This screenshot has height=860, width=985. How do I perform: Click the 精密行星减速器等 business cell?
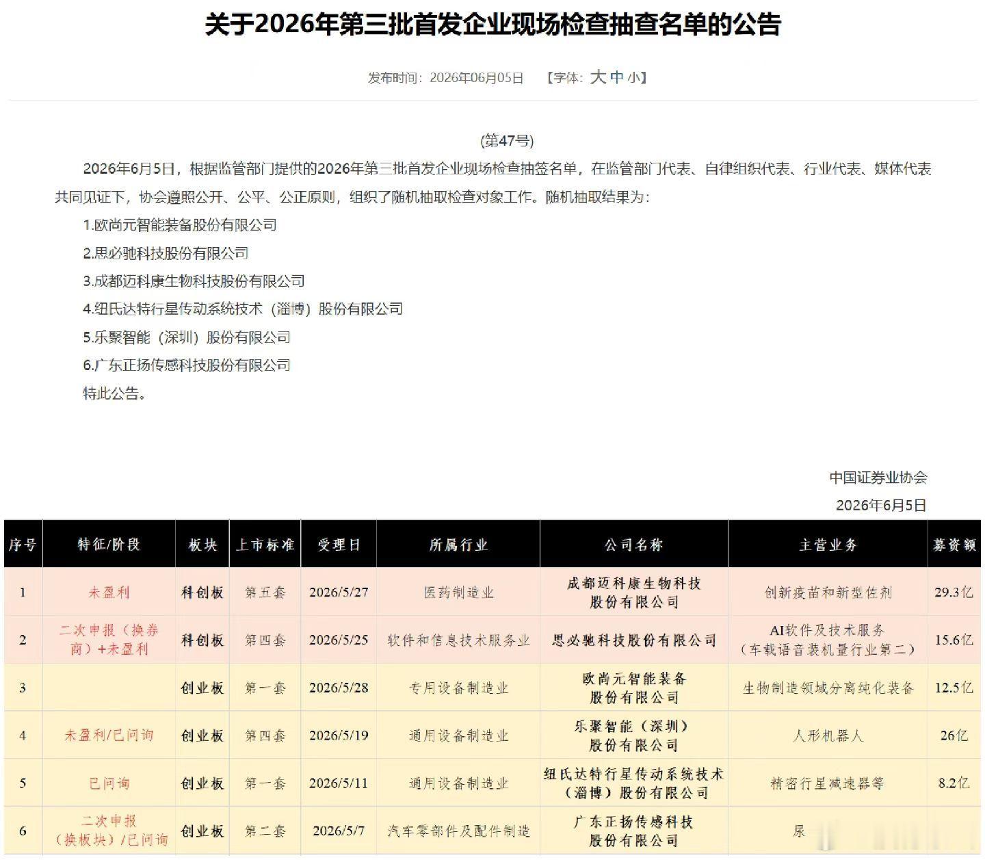(x=828, y=783)
